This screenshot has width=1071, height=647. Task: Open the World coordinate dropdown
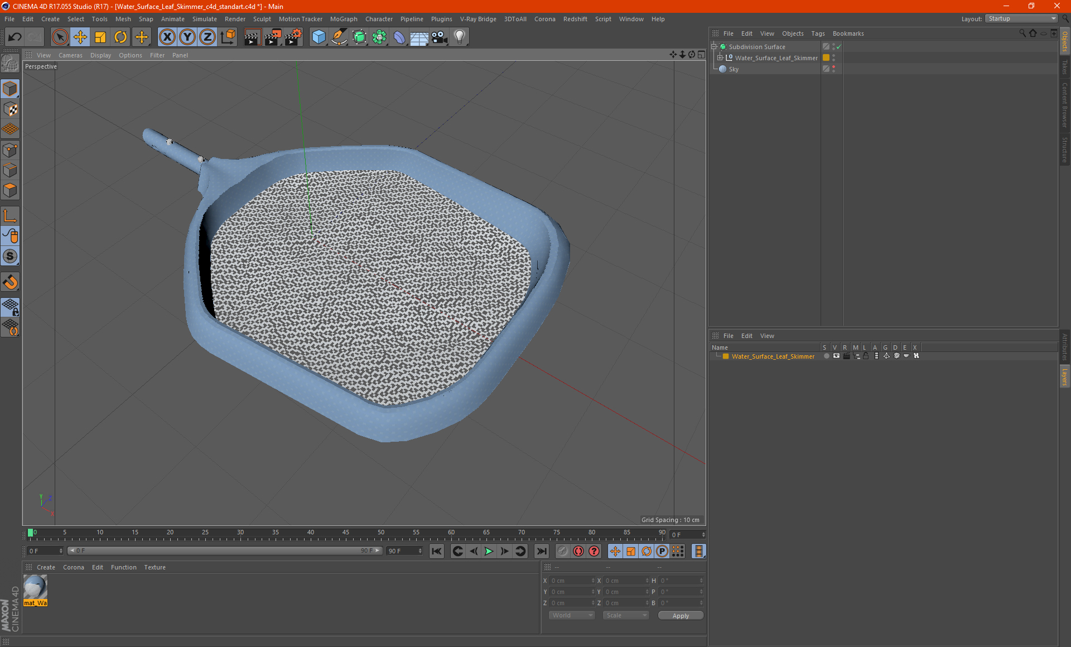pyautogui.click(x=572, y=615)
